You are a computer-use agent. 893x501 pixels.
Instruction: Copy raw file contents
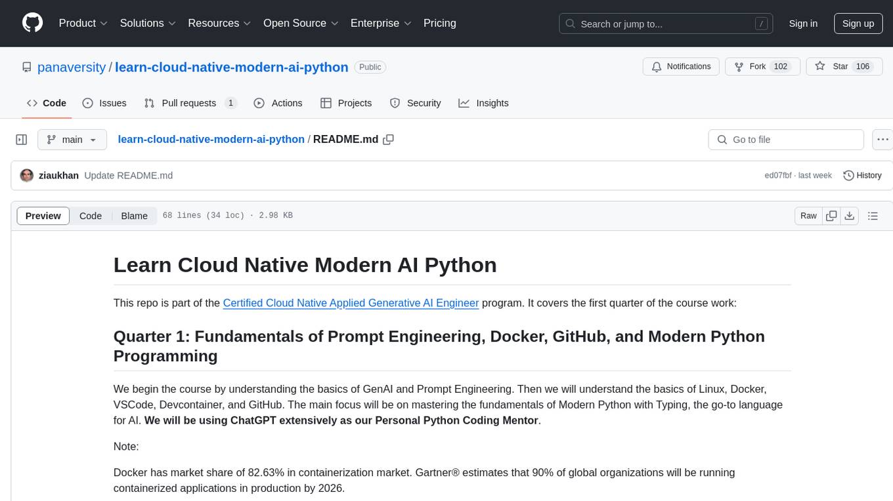pos(831,216)
